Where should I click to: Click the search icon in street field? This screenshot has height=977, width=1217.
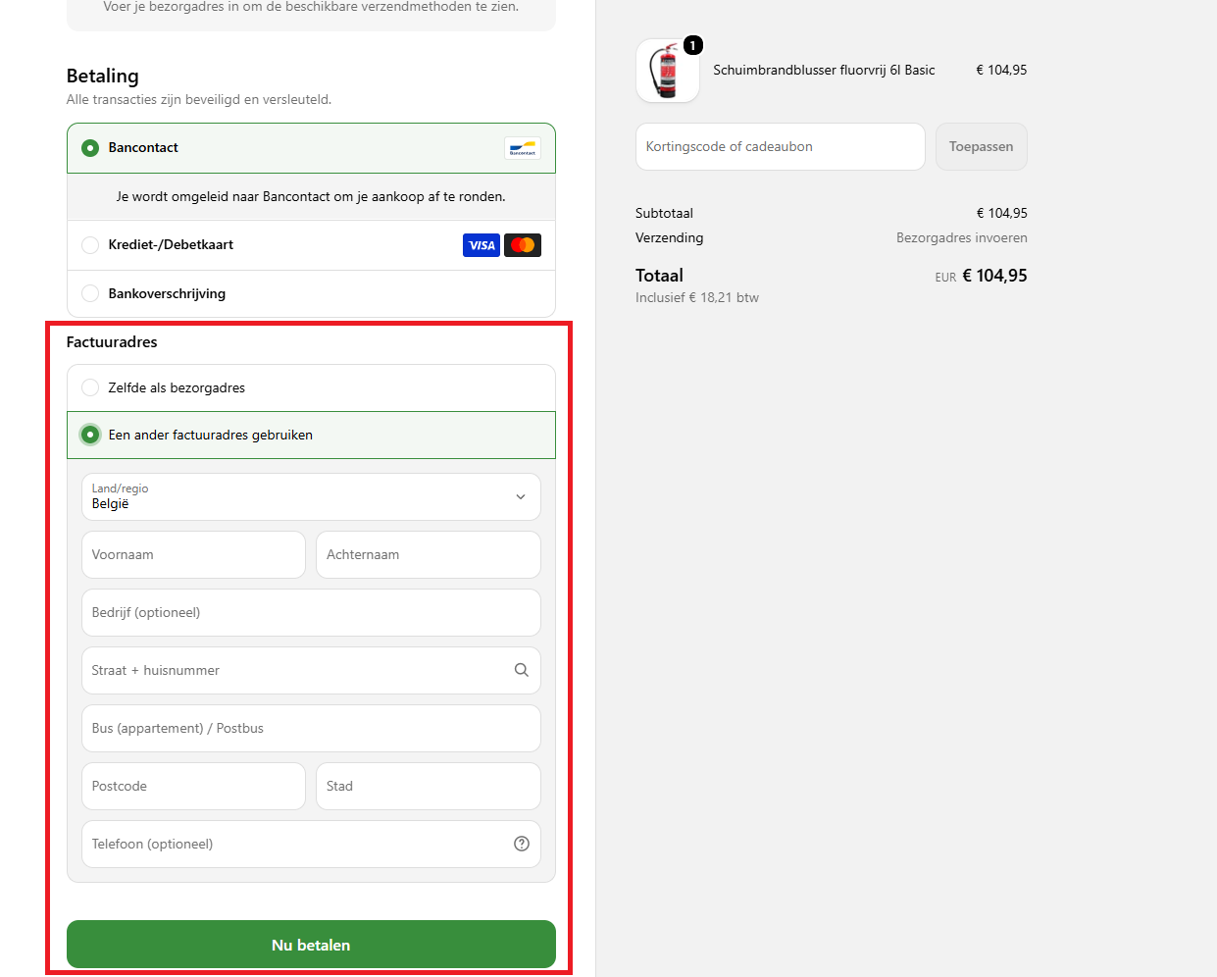point(522,670)
